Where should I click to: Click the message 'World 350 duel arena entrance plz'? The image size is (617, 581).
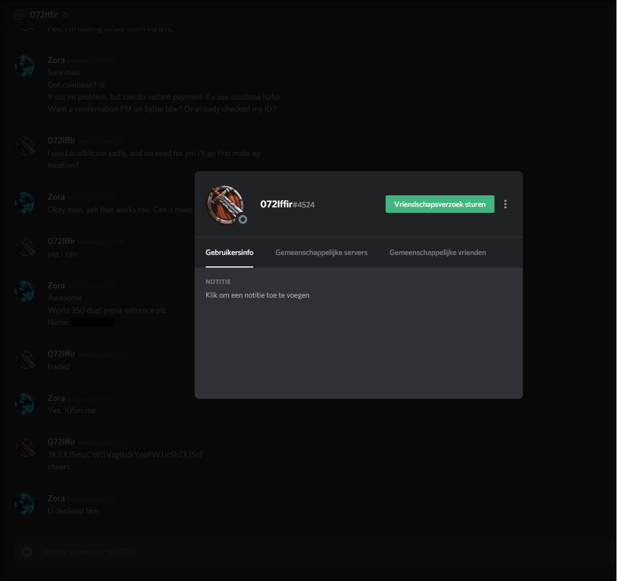[107, 310]
